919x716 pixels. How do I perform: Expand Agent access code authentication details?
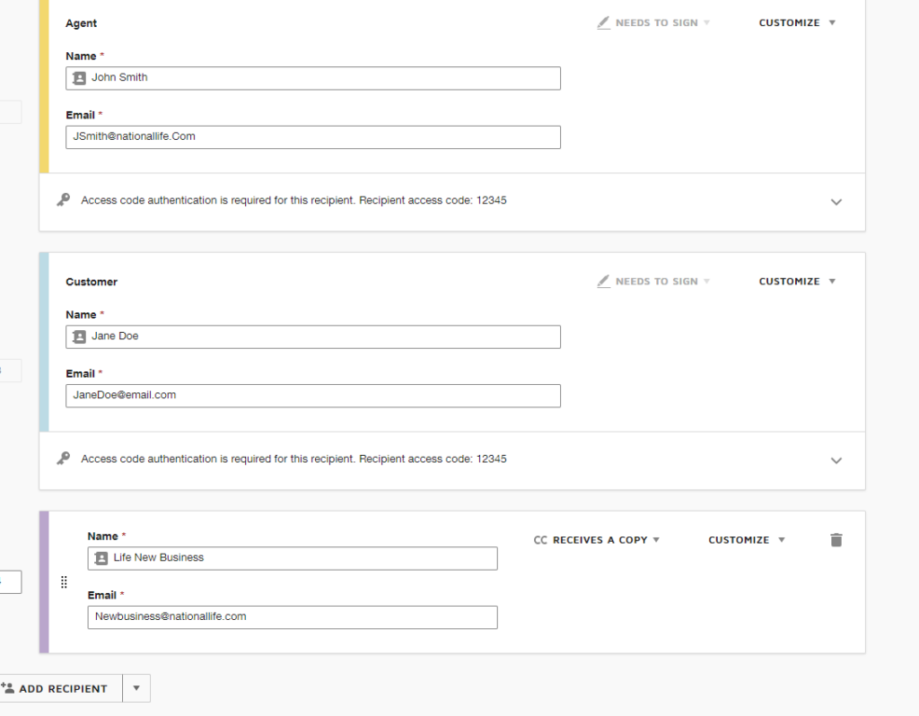(836, 202)
